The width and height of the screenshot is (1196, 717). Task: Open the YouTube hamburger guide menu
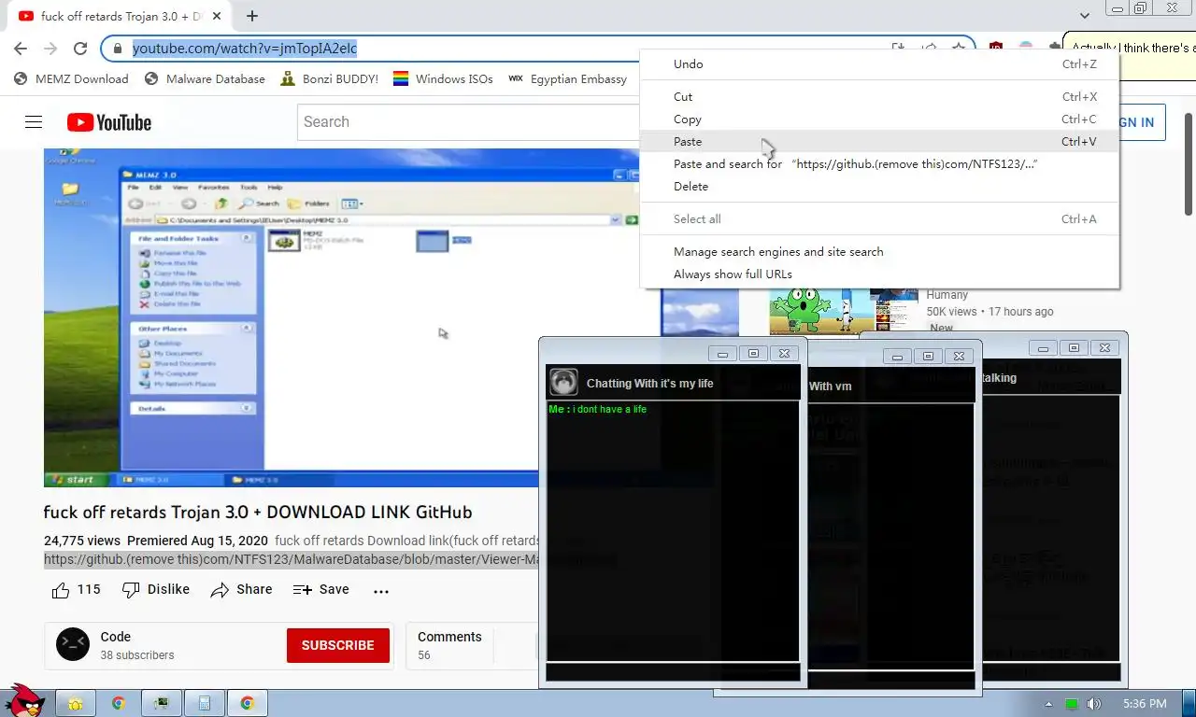tap(34, 122)
